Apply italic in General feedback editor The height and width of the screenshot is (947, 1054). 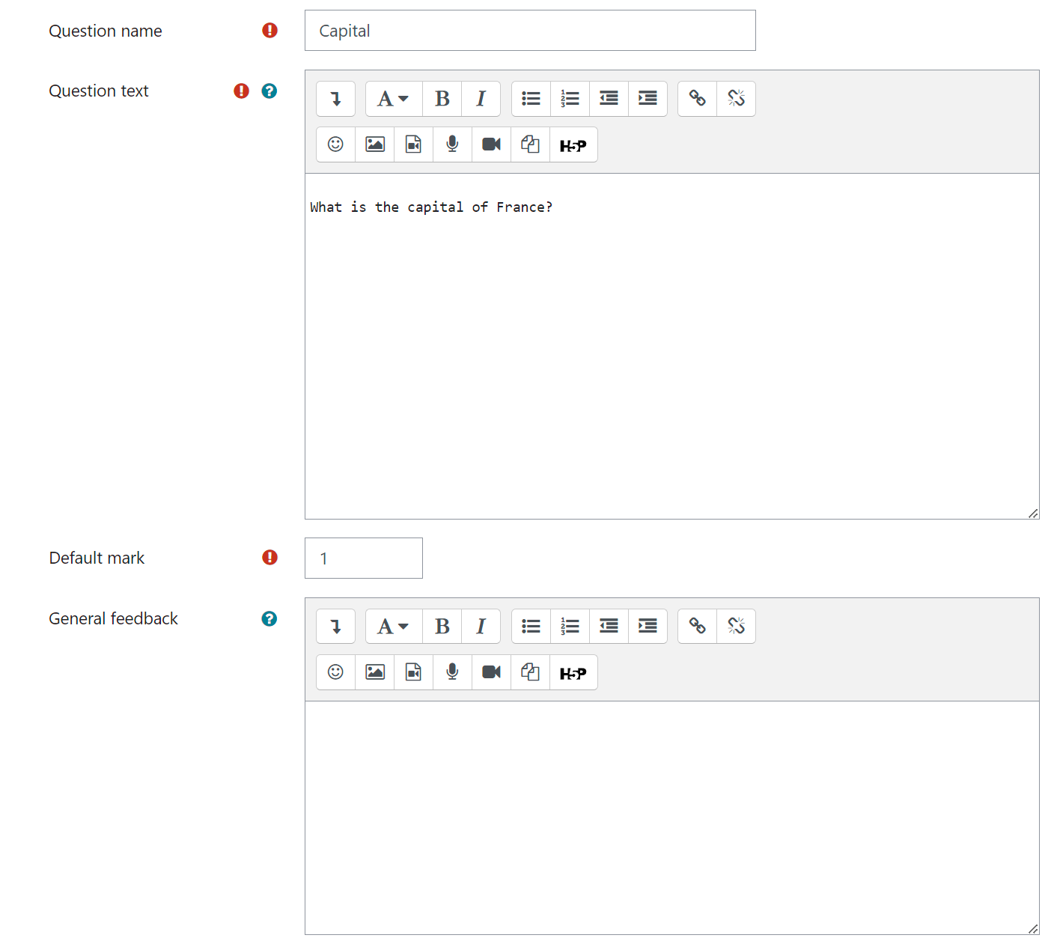tap(481, 626)
